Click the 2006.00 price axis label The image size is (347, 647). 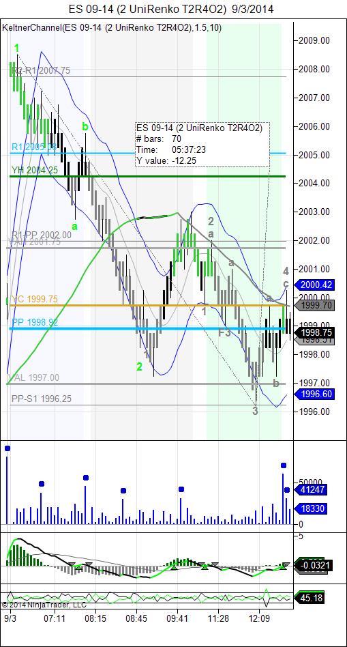pos(313,126)
